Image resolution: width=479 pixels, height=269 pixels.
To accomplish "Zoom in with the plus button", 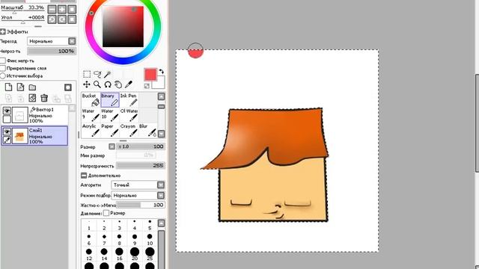I will click(62, 9).
